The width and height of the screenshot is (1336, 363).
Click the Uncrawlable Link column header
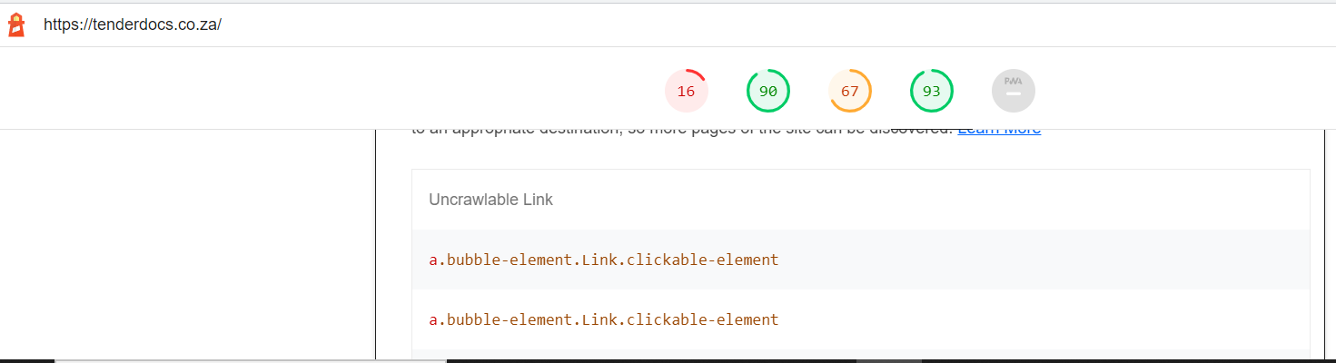(x=490, y=200)
